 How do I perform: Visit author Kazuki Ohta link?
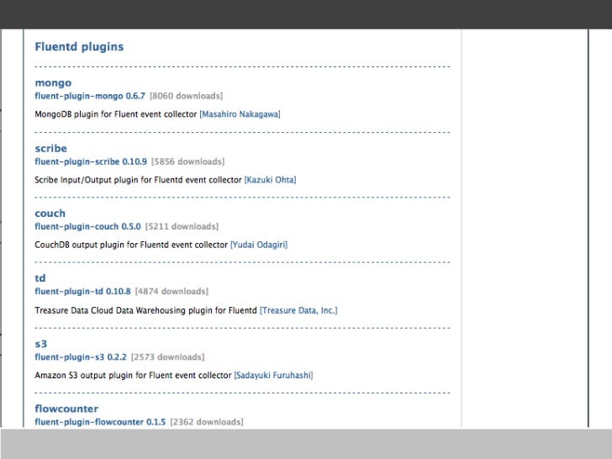coord(270,180)
